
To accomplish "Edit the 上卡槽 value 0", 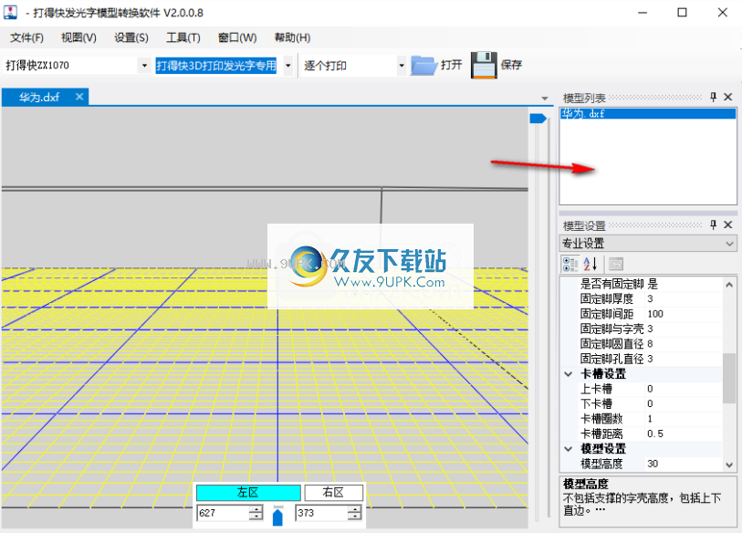I will coord(684,389).
